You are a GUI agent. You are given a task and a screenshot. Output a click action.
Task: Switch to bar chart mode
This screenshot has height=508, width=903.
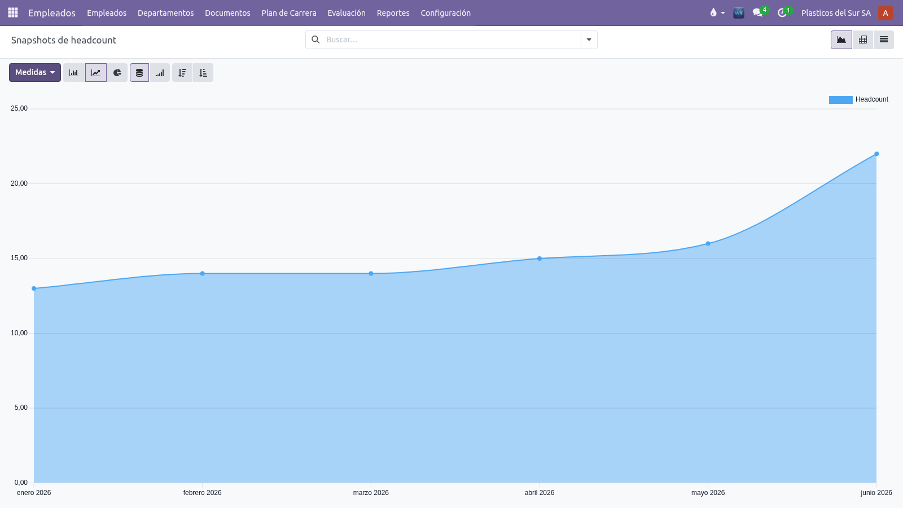(74, 72)
